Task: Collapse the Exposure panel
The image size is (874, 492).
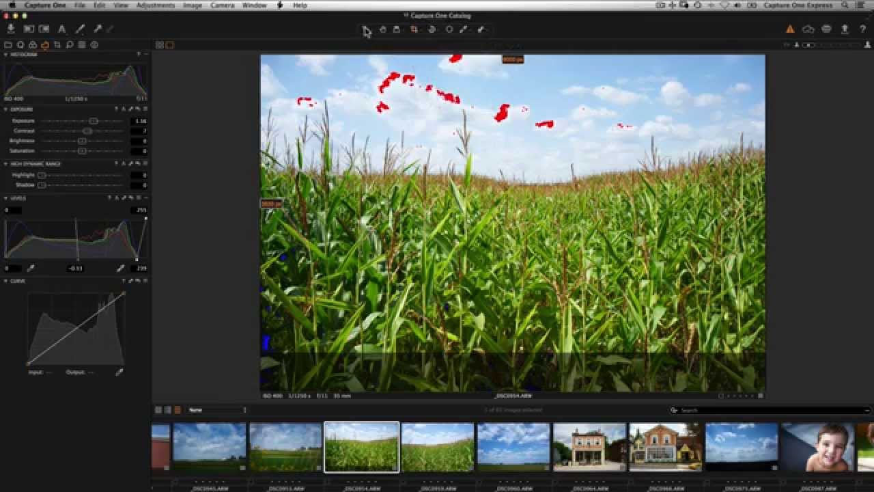Action: click(6, 109)
